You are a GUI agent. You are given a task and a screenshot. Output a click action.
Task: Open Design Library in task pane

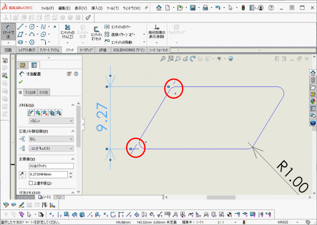click(313, 80)
